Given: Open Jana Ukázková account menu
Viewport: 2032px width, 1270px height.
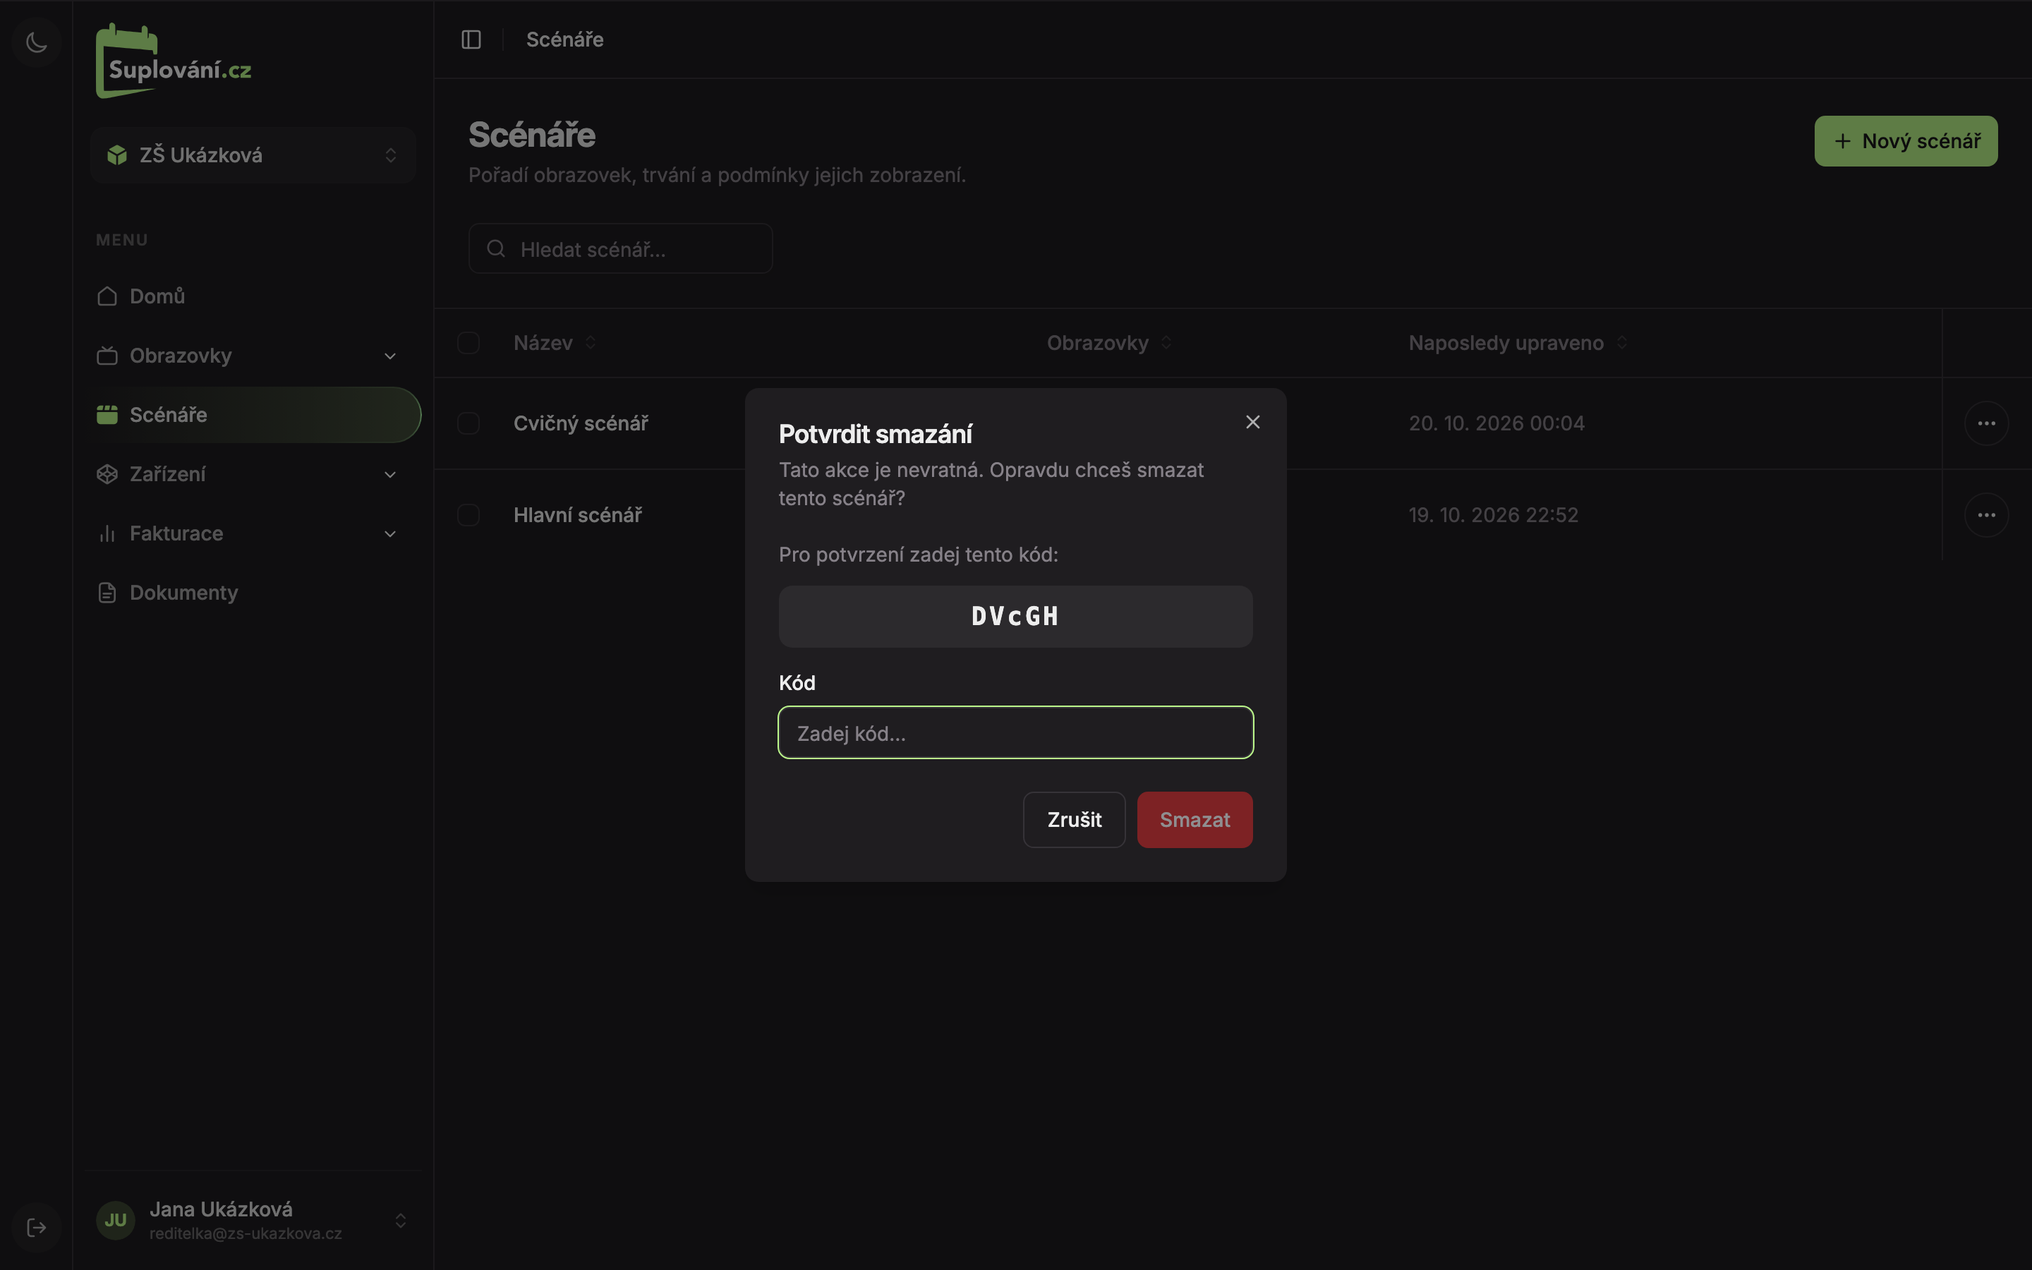Looking at the screenshot, I should pos(253,1220).
